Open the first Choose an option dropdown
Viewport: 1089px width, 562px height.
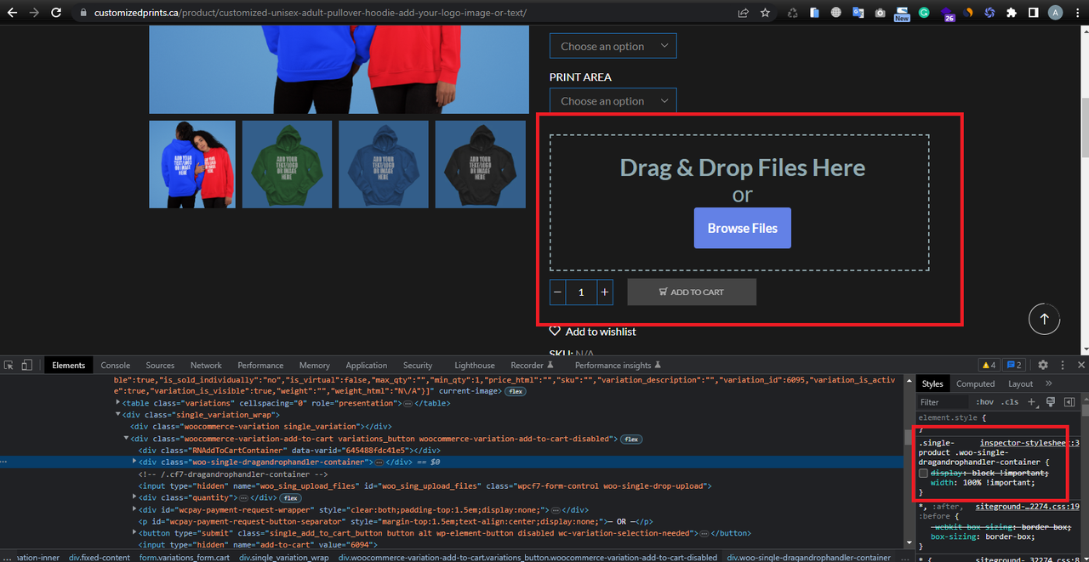pyautogui.click(x=613, y=46)
